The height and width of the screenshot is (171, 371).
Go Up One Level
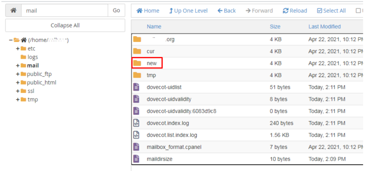tap(188, 11)
